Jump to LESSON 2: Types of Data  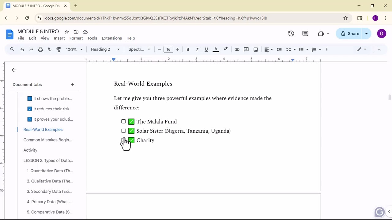click(x=48, y=160)
